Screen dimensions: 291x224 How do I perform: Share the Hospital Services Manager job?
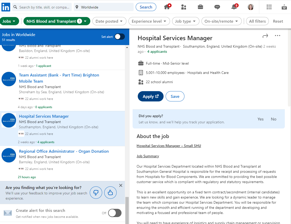265,36
